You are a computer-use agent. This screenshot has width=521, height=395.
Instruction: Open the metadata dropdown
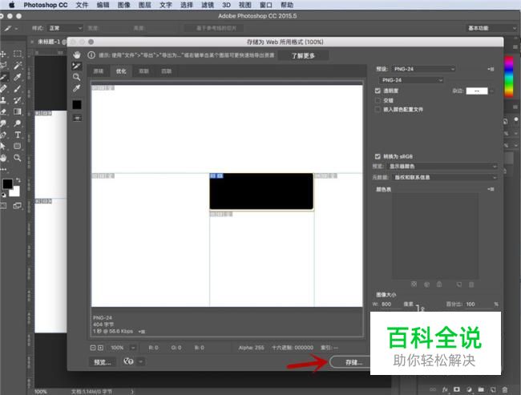click(445, 177)
